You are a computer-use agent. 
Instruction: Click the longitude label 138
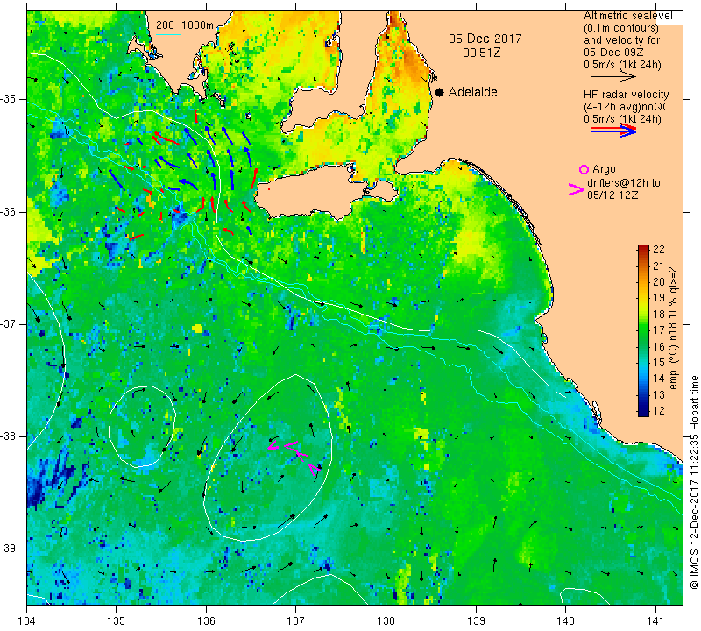[x=386, y=621]
